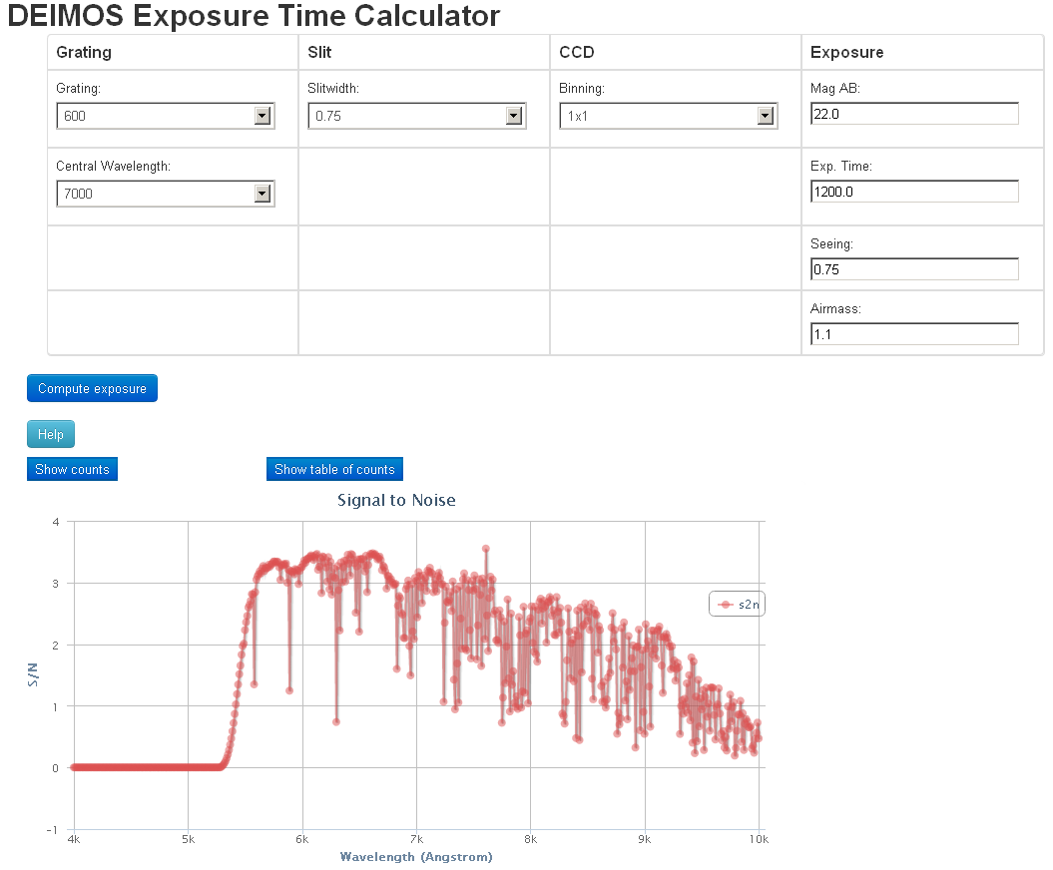The height and width of the screenshot is (870, 1053).
Task: Click Show table of counts button
Action: (x=334, y=469)
